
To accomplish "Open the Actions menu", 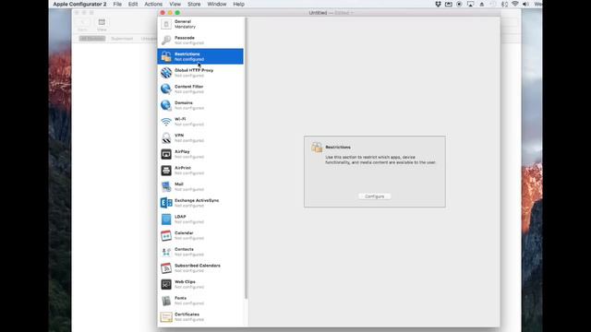I will (153, 4).
